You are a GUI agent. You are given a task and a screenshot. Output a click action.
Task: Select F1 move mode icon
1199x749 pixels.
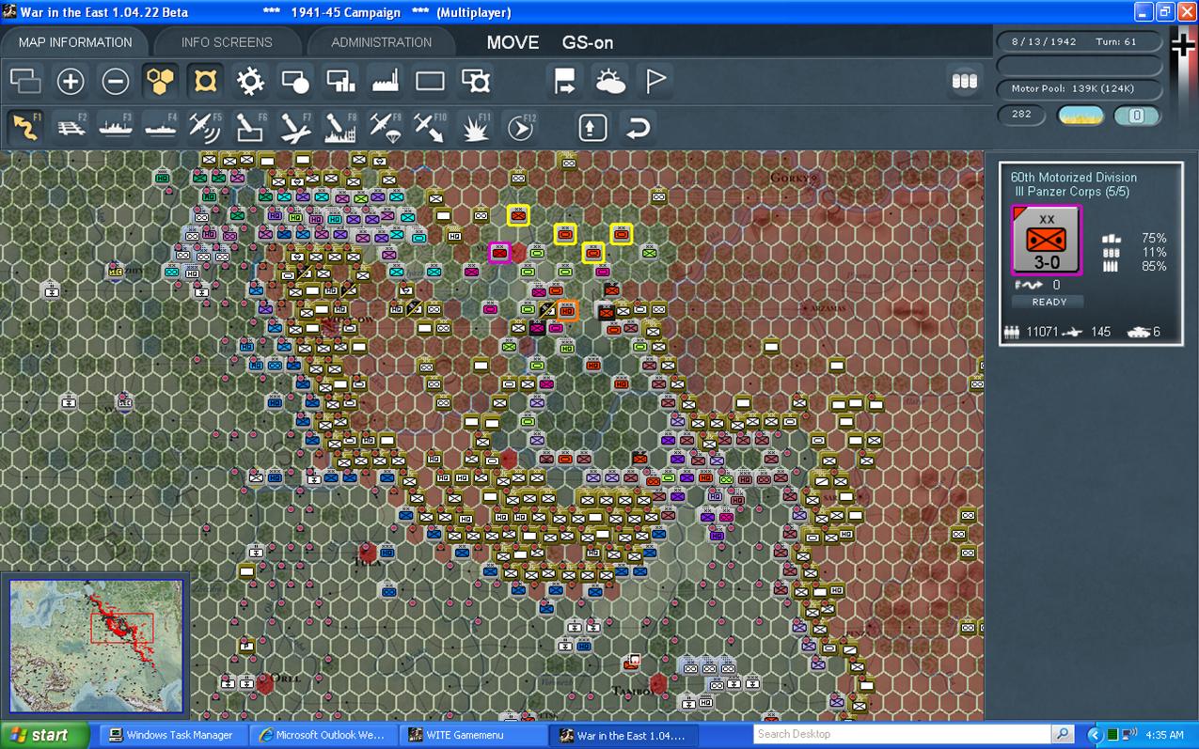click(25, 127)
